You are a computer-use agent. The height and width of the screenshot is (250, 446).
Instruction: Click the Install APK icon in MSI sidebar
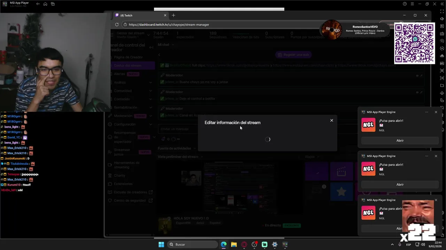pos(442,63)
